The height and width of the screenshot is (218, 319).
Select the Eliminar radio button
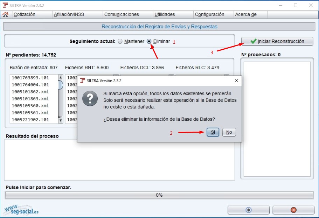(x=149, y=41)
